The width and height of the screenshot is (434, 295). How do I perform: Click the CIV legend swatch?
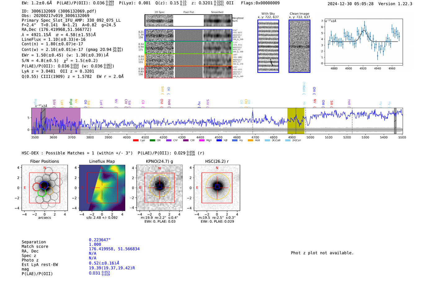[x=169, y=141]
